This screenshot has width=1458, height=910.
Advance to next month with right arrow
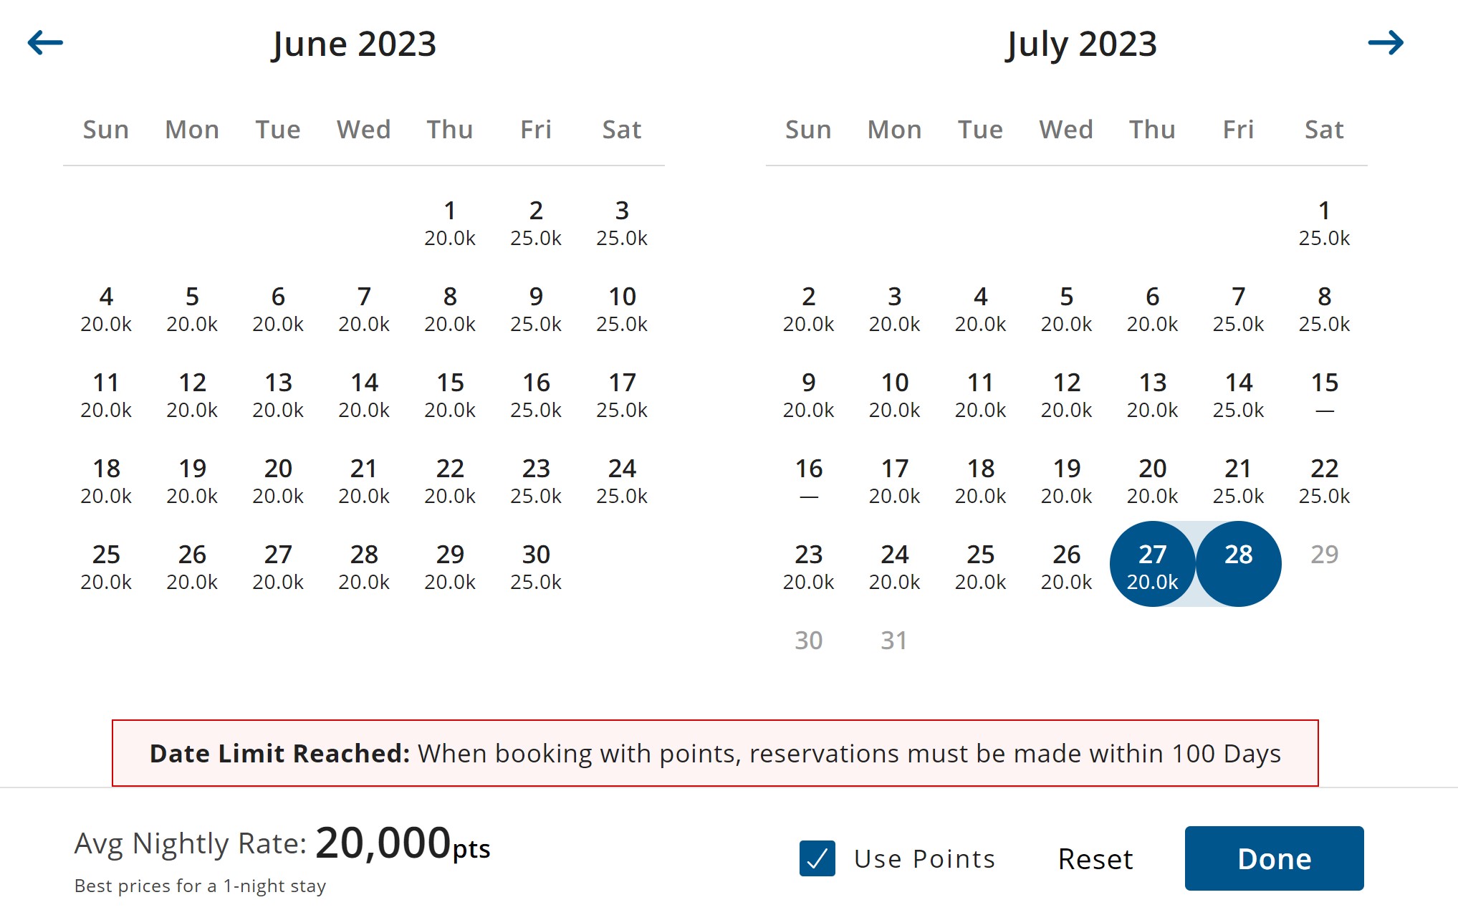pyautogui.click(x=1386, y=43)
